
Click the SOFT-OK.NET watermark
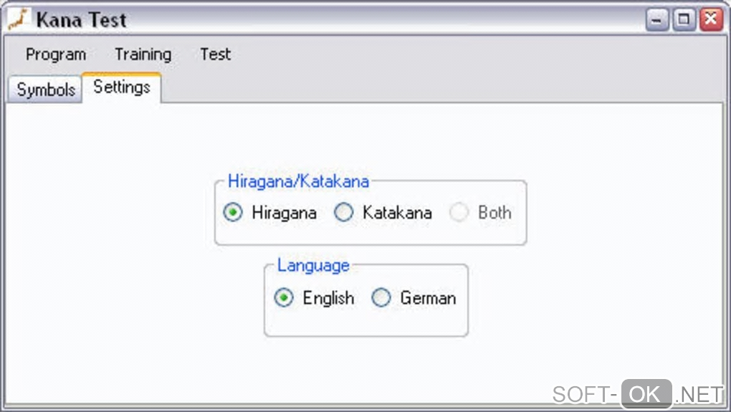click(x=638, y=394)
